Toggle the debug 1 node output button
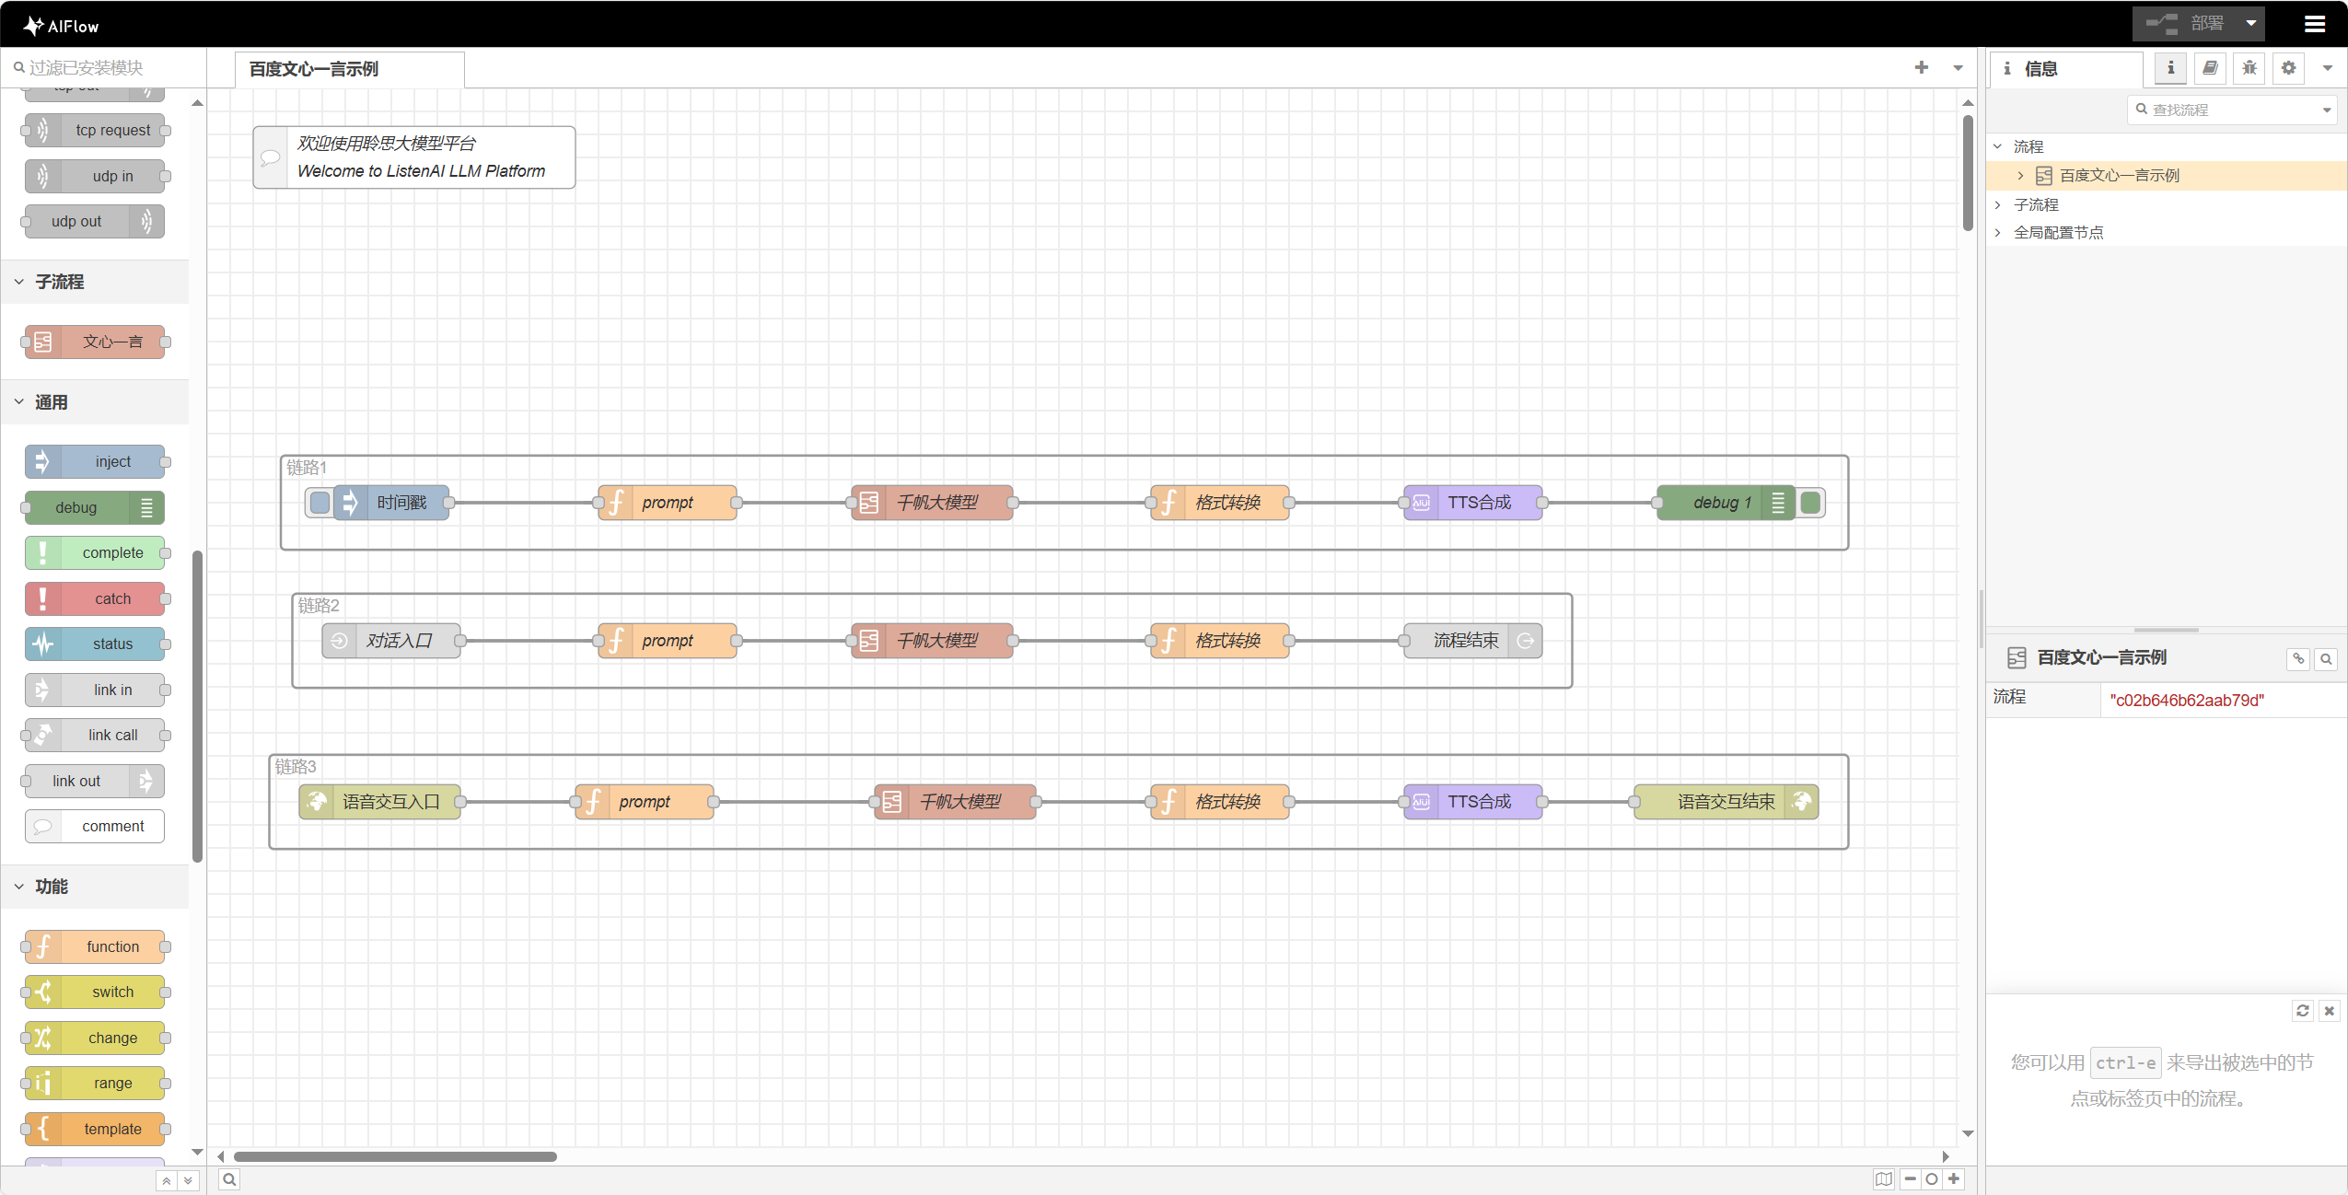 [1810, 503]
